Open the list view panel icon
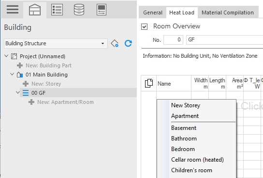The width and height of the screenshot is (263, 178). (57, 10)
